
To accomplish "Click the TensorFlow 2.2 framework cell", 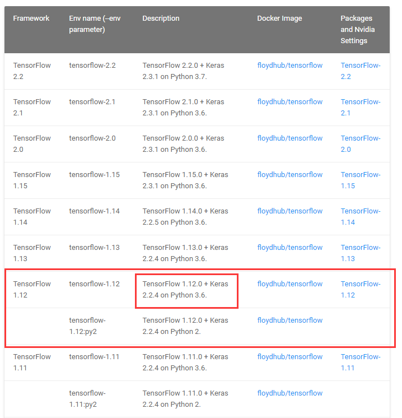I will click(32, 71).
